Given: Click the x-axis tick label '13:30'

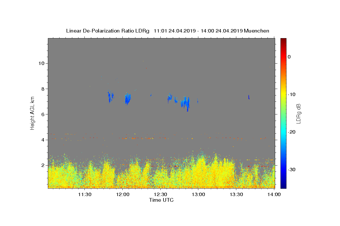Looking at the screenshot, I should (236, 194).
